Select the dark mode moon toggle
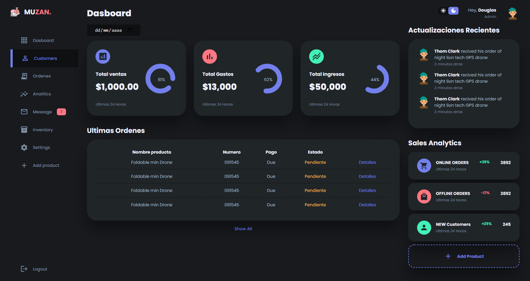Screen dimensions: 530x281 click(454, 11)
